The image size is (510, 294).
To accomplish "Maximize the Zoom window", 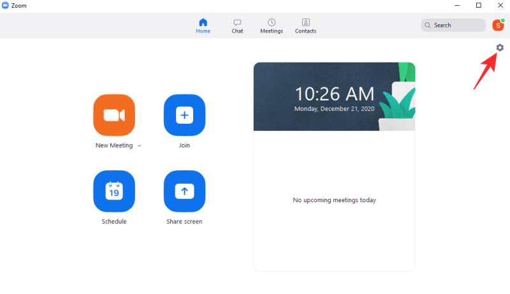I will 478,5.
